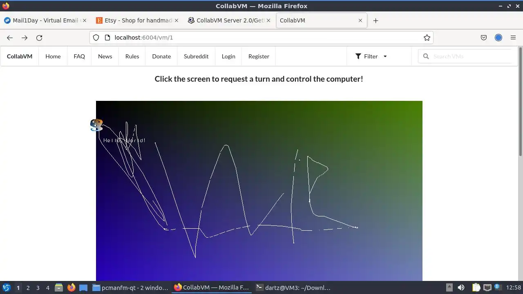The height and width of the screenshot is (294, 523).
Task: Close the Mail1Day tab
Action: coord(85,20)
